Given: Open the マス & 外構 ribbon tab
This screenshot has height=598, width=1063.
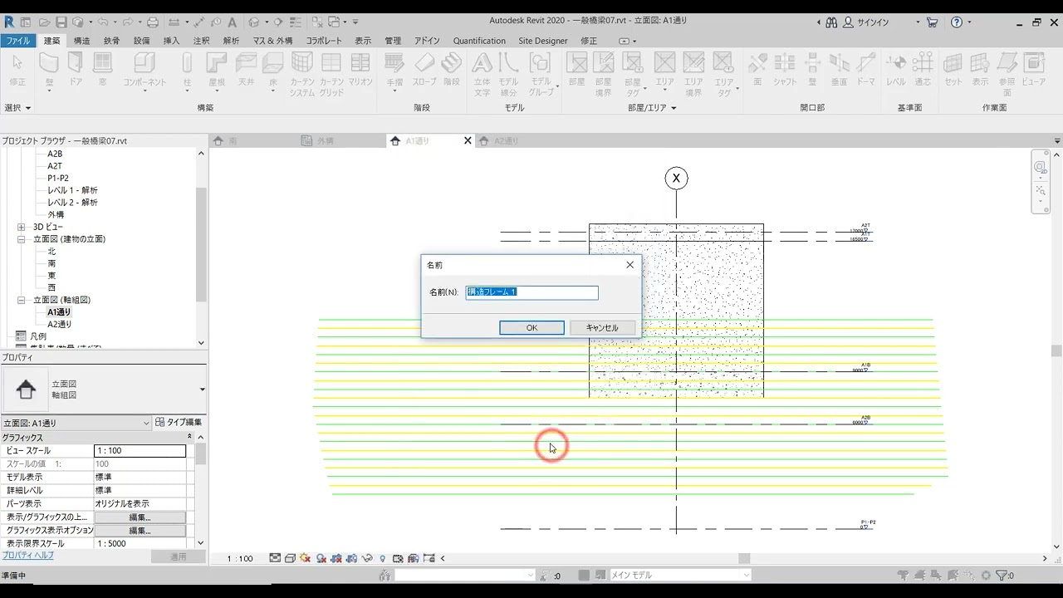Looking at the screenshot, I should coord(272,41).
